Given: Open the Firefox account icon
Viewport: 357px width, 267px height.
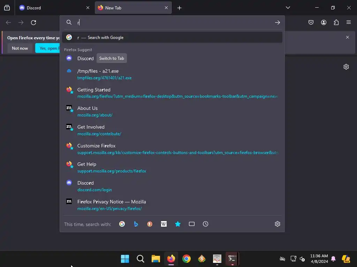Looking at the screenshot, I should click(x=324, y=22).
